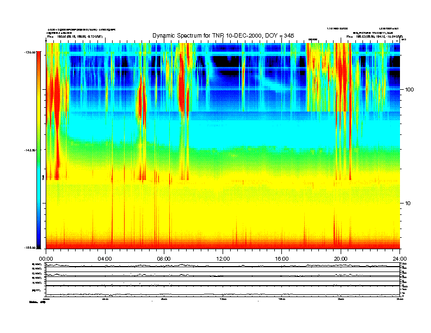Click the 08:00 time axis label

pyautogui.click(x=164, y=259)
